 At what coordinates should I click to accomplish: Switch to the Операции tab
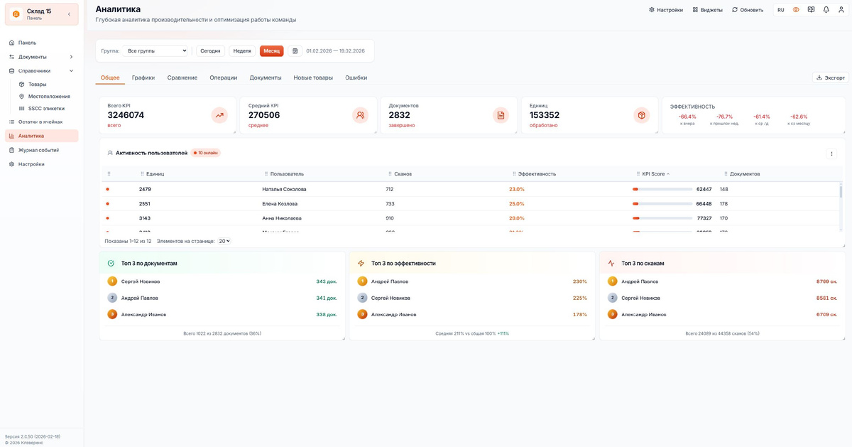click(x=224, y=77)
